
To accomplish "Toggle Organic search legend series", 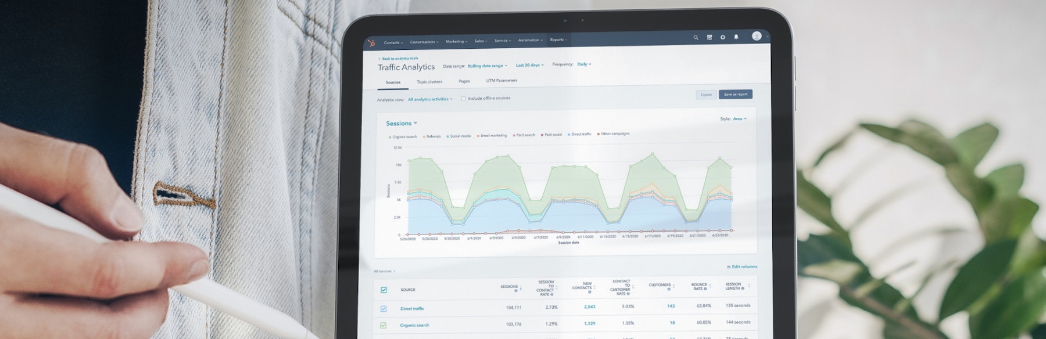I will 403,137.
